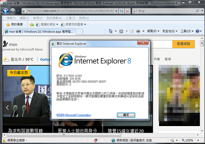Image resolution: width=205 pixels, height=144 pixels.
Task: Click the RSS feeds icon
Action: point(121,31)
